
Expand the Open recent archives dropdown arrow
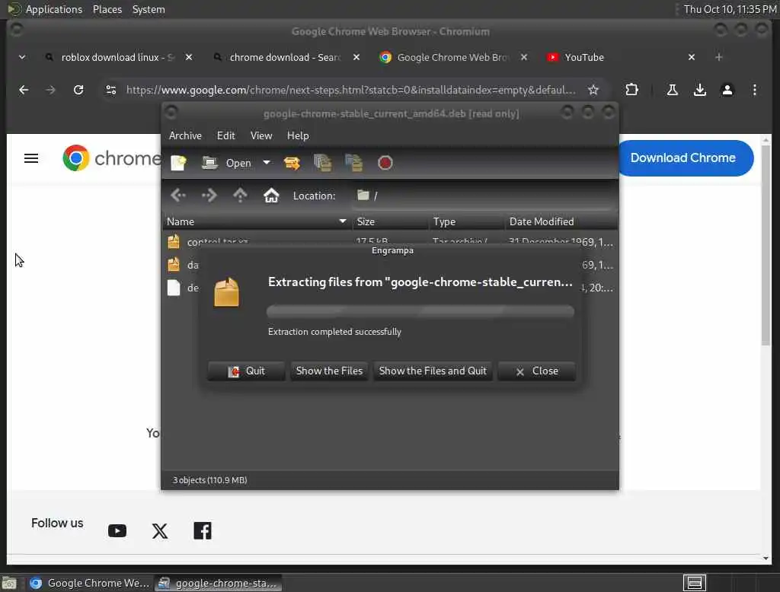click(x=267, y=163)
